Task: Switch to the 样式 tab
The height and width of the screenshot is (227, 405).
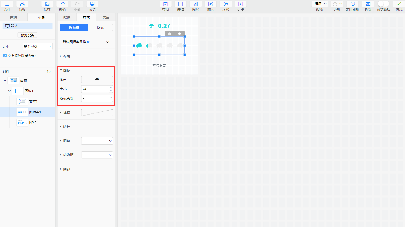Action: click(x=87, y=17)
